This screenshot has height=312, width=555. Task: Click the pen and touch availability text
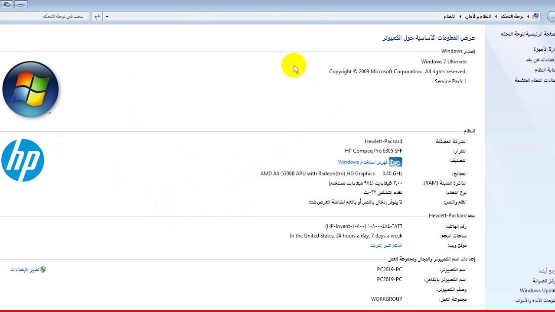pyautogui.click(x=356, y=202)
